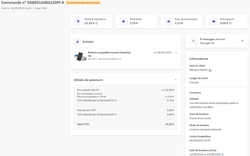Click the battery product thumbnail image
The height and width of the screenshot is (156, 250).
tap(80, 57)
